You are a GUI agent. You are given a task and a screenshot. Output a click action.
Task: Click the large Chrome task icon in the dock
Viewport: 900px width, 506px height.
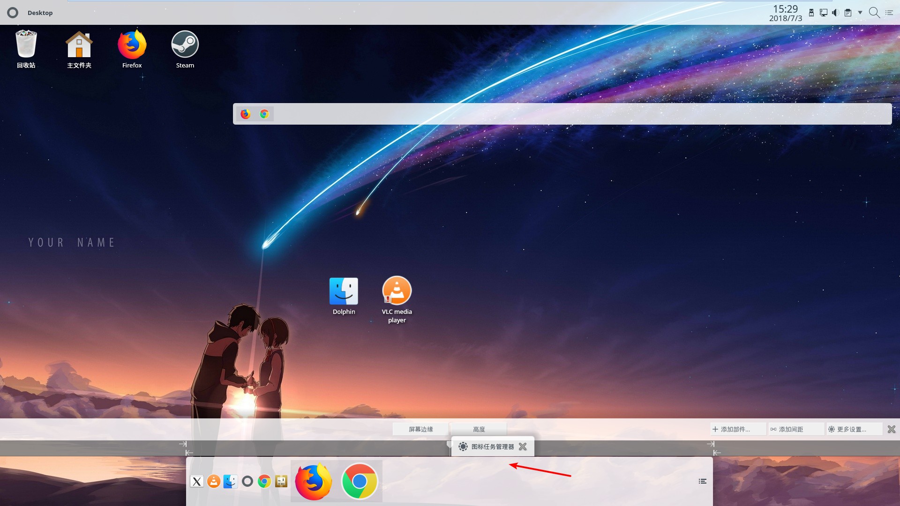click(x=360, y=481)
